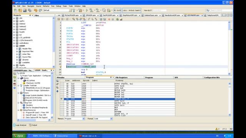
Task: Click the dashboard refresh icon in side strip
Action: [x=15, y=74]
